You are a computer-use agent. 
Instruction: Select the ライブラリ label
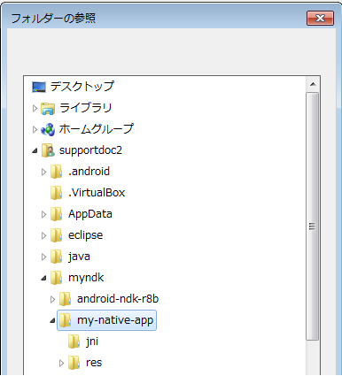86,108
